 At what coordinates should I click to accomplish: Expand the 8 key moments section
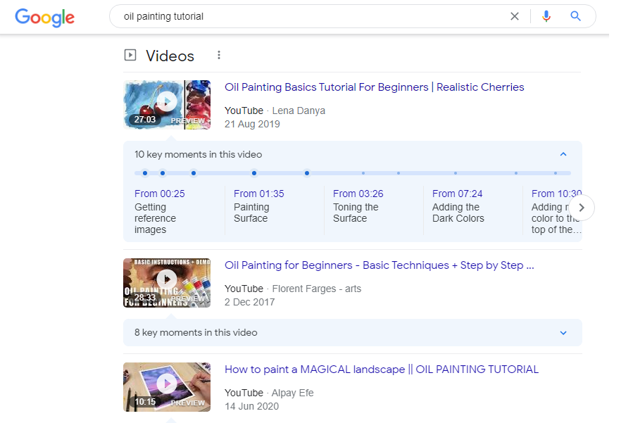pyautogui.click(x=563, y=332)
